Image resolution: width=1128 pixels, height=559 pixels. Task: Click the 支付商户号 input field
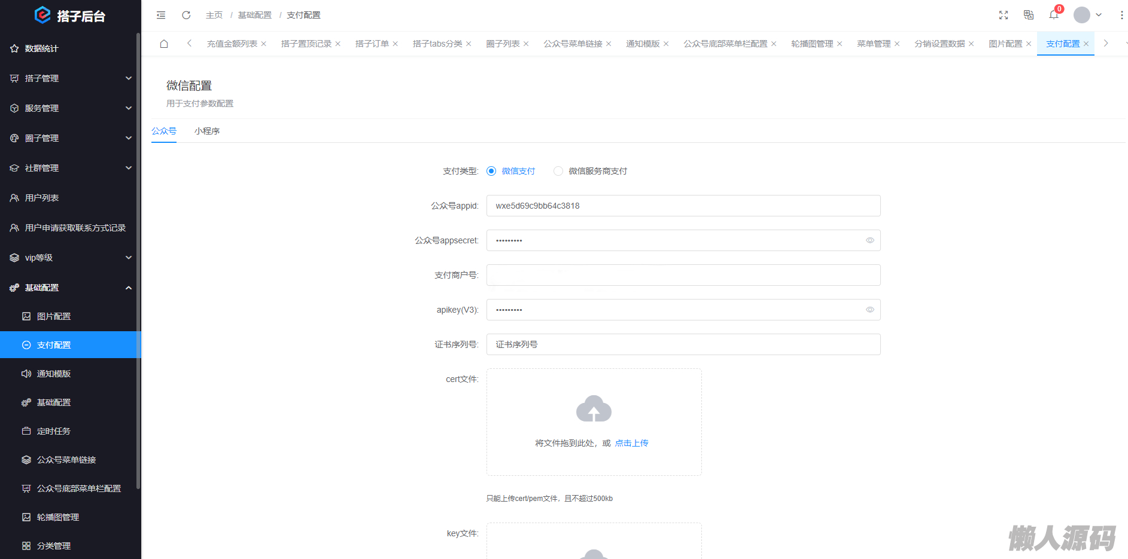tap(683, 275)
